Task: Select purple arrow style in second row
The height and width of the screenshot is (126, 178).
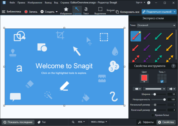Action: (147, 48)
